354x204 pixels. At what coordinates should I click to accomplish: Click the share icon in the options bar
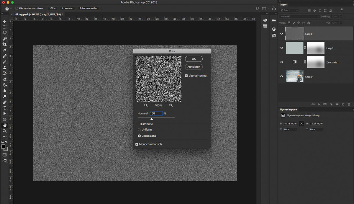[x=273, y=9]
